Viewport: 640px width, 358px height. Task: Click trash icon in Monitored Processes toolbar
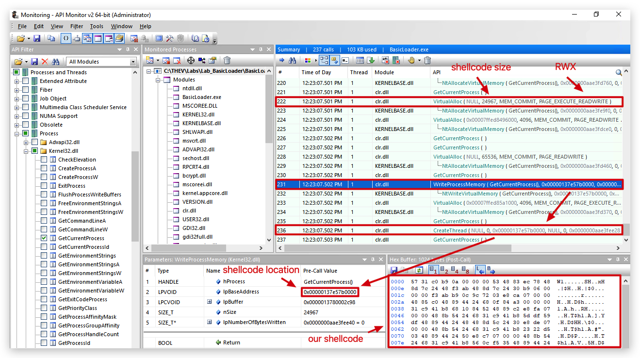tap(227, 61)
